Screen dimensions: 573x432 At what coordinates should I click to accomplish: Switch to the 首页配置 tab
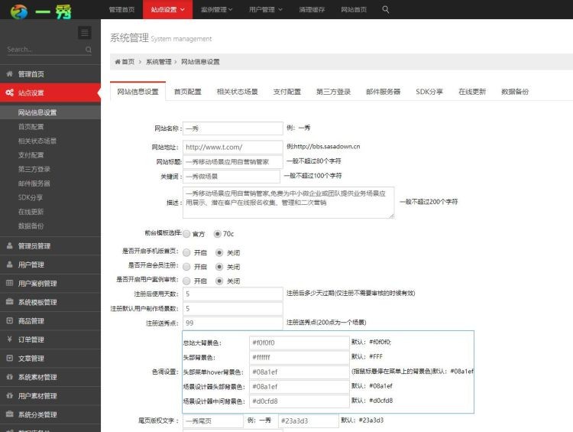[x=187, y=92]
